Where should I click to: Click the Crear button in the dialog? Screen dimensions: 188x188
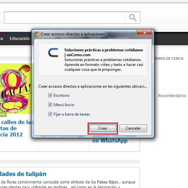pos(103,128)
